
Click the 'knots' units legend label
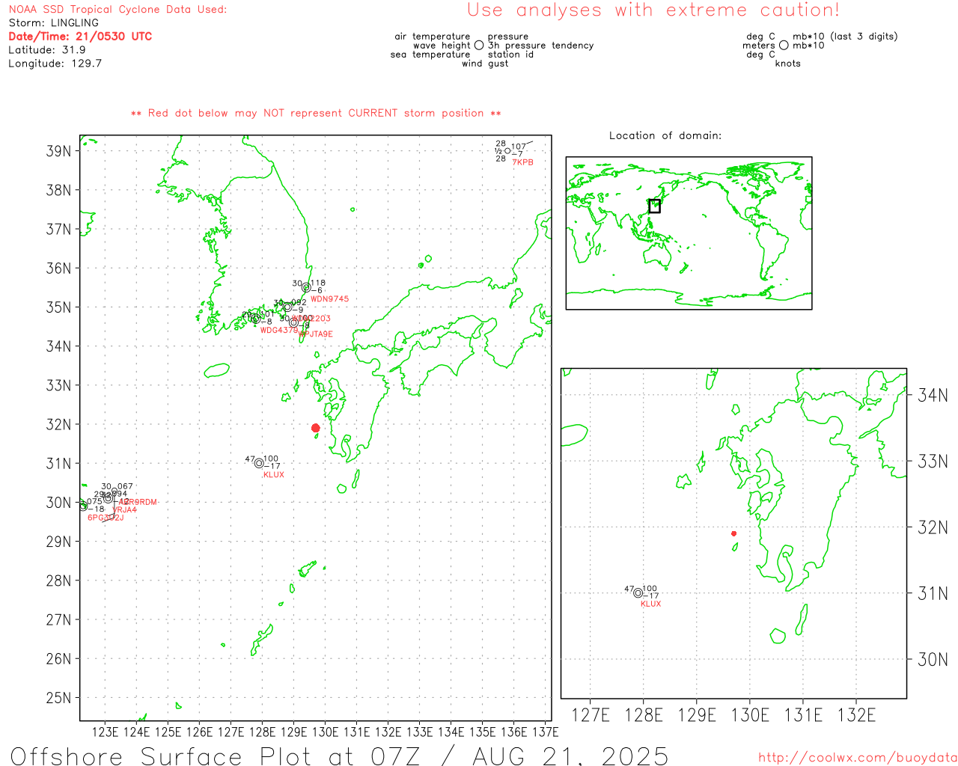tap(788, 64)
